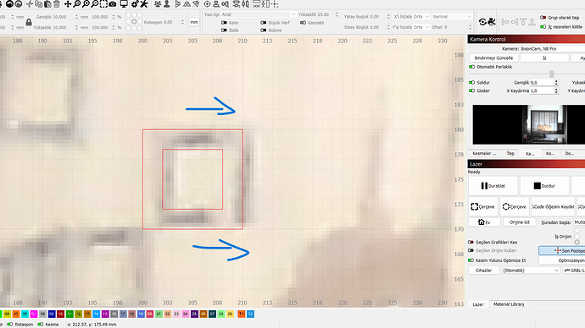Toggle Otomatik Parlaklık switch
This screenshot has width=585, height=328.
coord(471,67)
